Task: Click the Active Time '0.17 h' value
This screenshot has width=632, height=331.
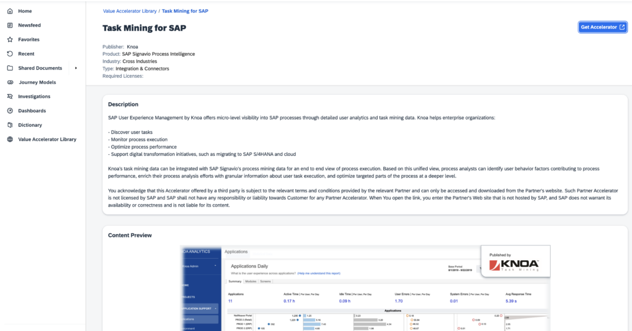Action: tap(289, 301)
